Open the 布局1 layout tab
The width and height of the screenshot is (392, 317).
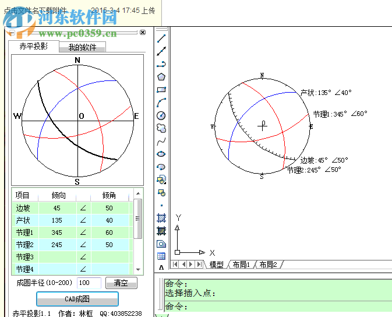pyautogui.click(x=241, y=265)
